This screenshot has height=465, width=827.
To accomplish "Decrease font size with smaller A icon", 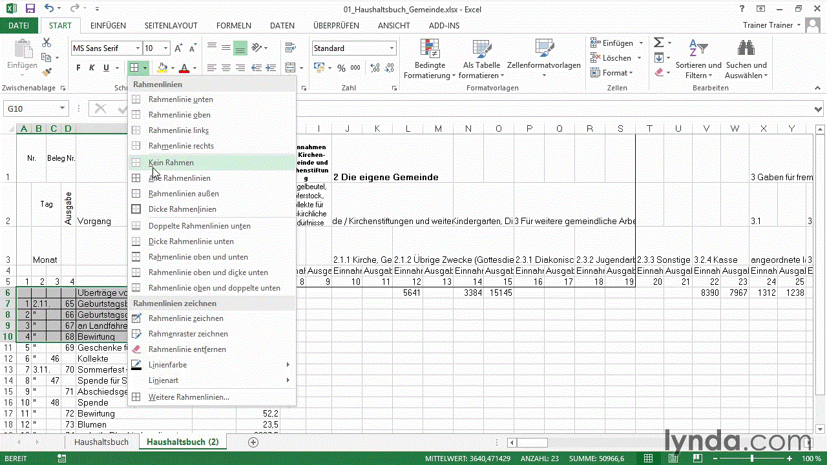I will pos(193,48).
